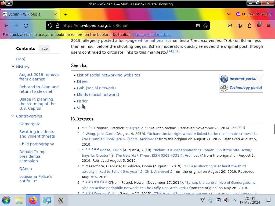Reload the page with the refresh icon
The image size is (275, 206).
(26, 26)
